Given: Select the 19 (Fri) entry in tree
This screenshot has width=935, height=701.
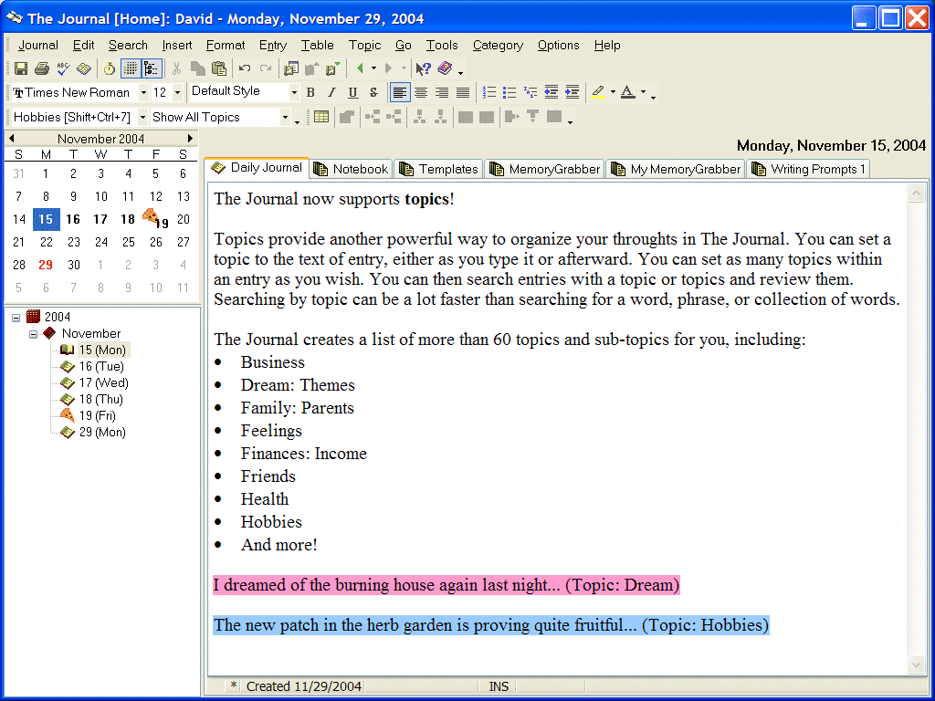Looking at the screenshot, I should pos(93,415).
